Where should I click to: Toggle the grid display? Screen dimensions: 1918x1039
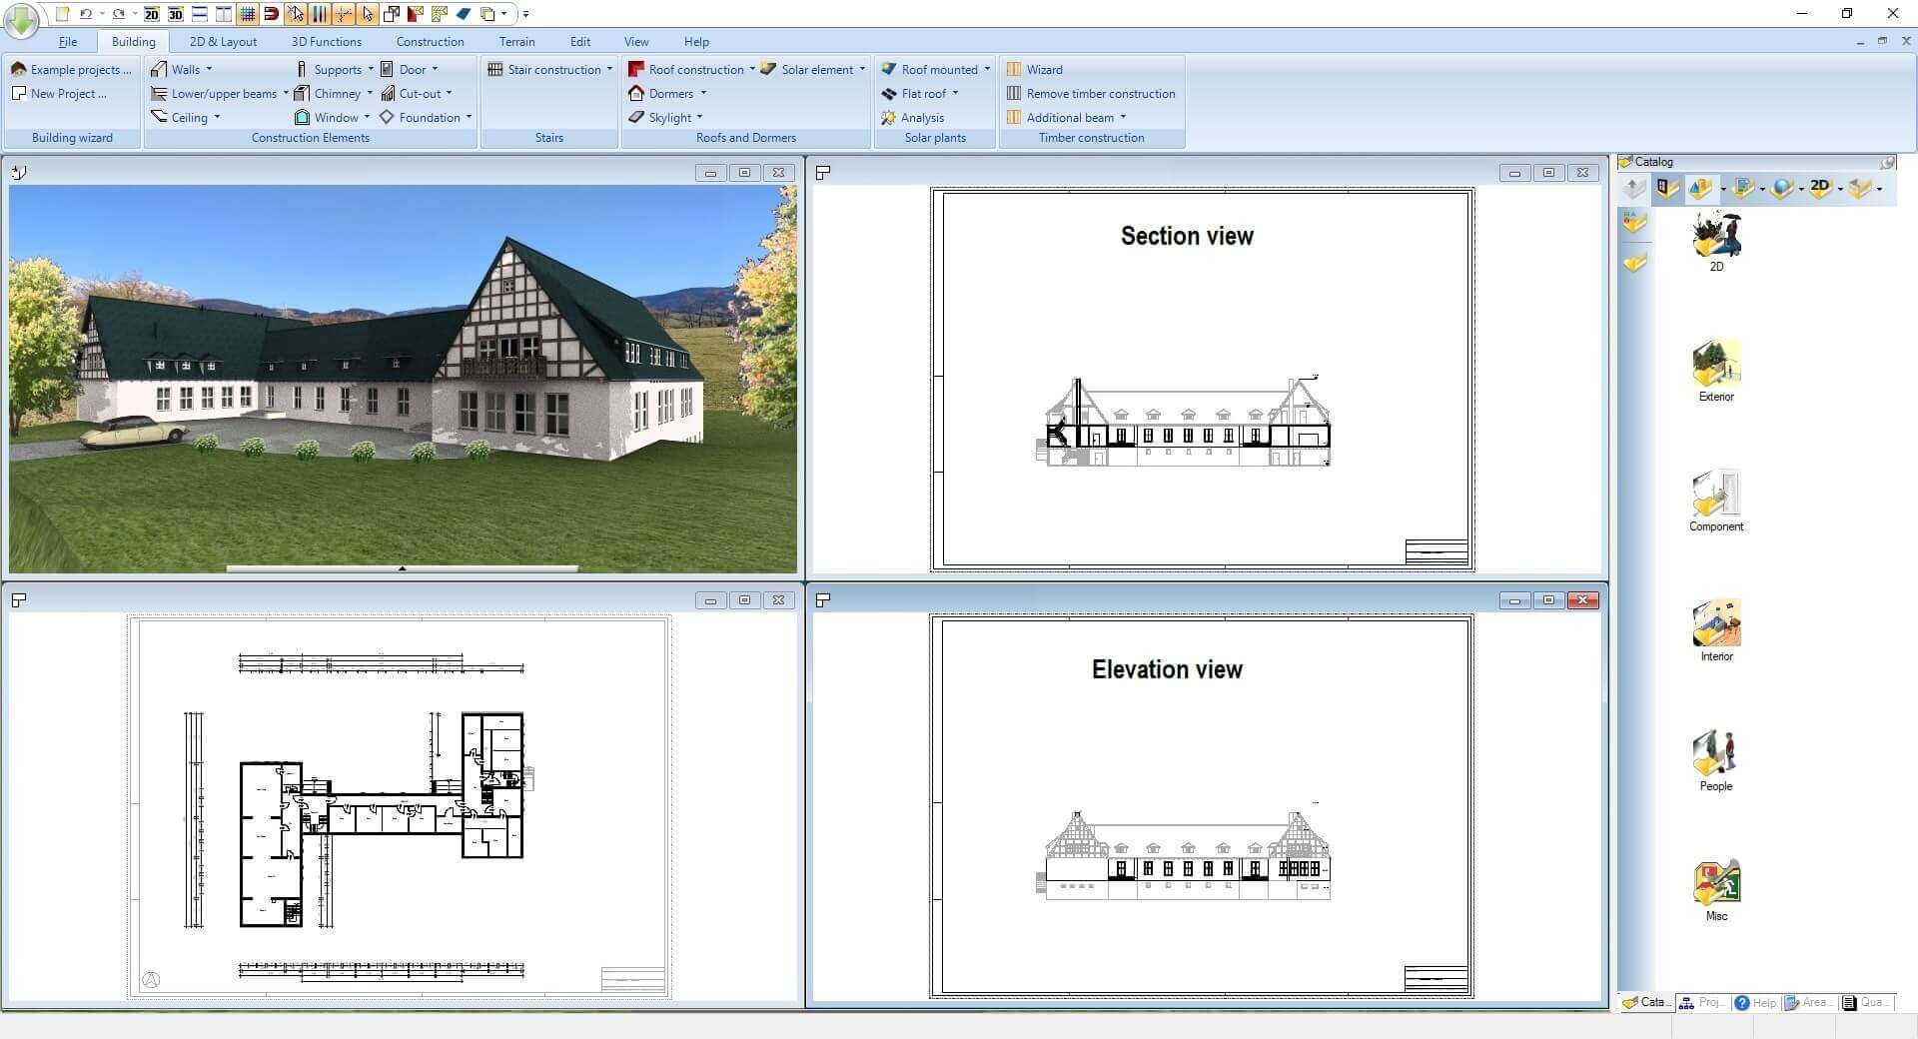[246, 14]
